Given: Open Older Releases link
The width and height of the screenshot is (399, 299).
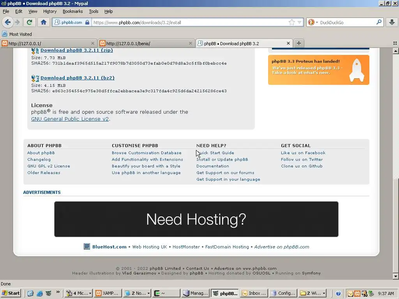Looking at the screenshot, I should click(x=44, y=172).
